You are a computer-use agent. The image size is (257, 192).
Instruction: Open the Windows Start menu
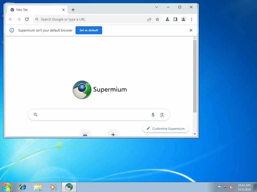(x=7, y=187)
